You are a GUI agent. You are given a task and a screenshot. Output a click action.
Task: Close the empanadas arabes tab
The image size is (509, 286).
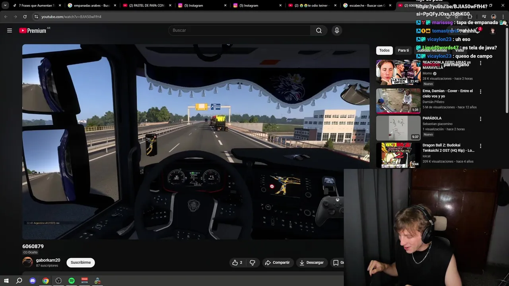[115, 6]
